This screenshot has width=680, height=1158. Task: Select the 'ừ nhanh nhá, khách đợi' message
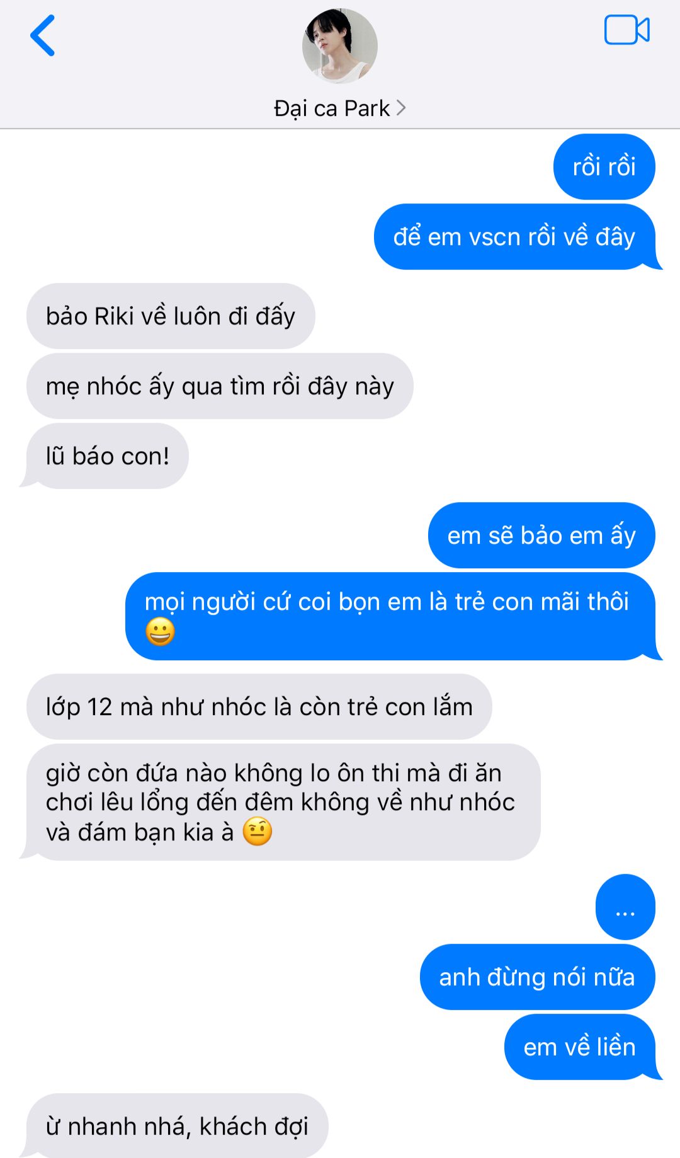point(176,1126)
